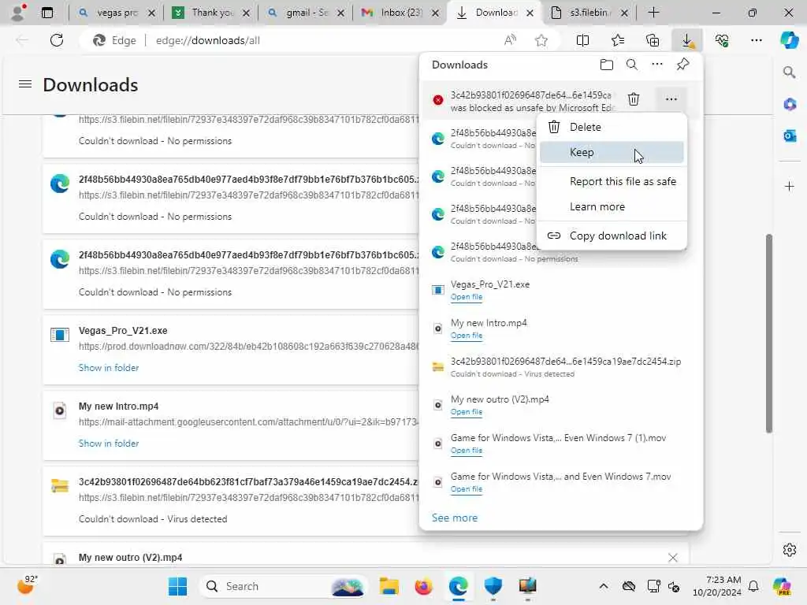Open the notifications bell in the tray
The image size is (807, 605).
coord(753,586)
